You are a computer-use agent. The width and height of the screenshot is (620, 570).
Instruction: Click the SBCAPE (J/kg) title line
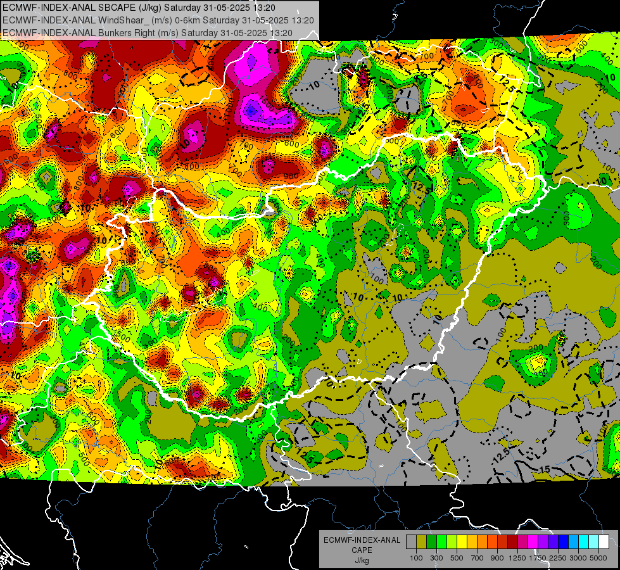click(x=139, y=8)
